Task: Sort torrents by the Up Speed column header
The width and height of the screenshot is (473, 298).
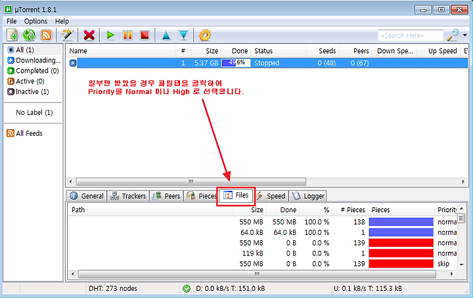Action: click(x=438, y=51)
